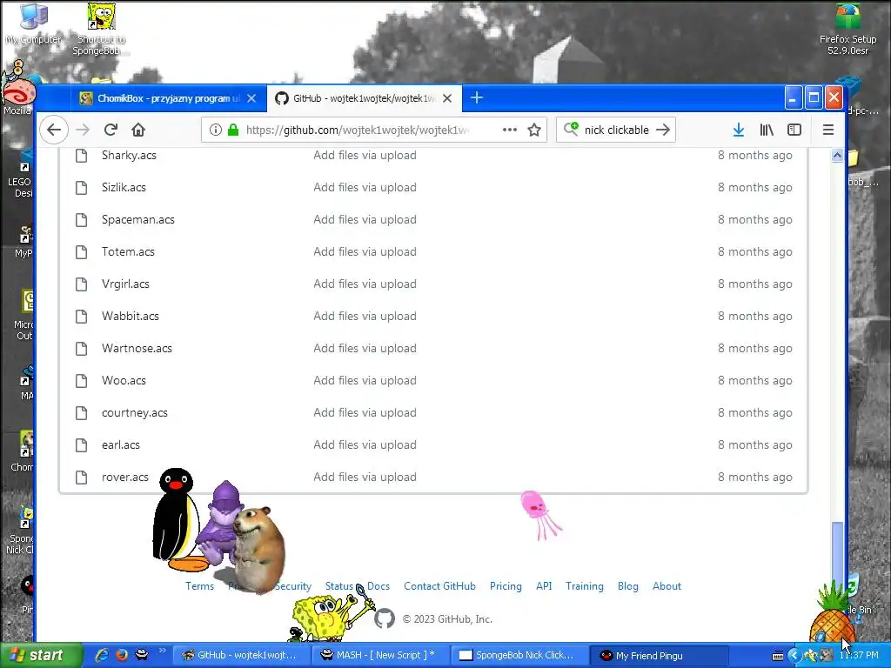This screenshot has width=891, height=668.
Task: Go back with the Firefox back arrow
Action: click(54, 130)
